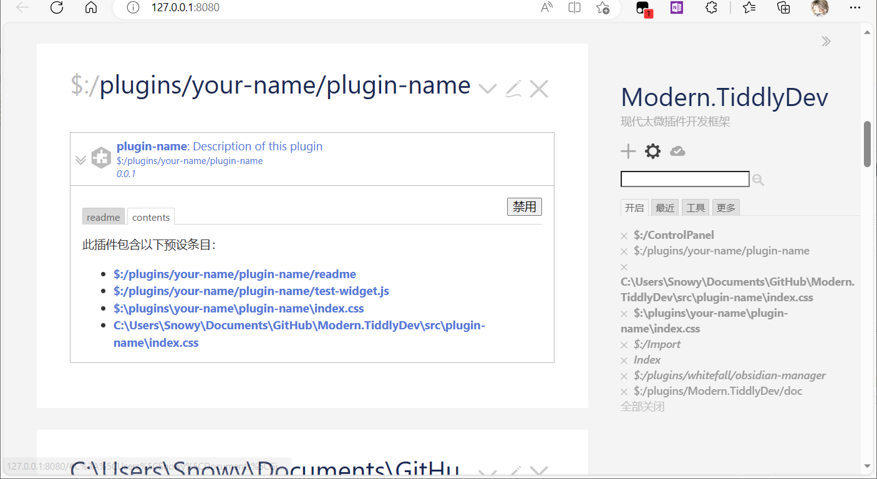
Task: Close $:/plugins/your-name/plugin-name in open list
Action: [x=624, y=251]
